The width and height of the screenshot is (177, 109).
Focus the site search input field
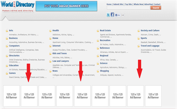[128, 8]
